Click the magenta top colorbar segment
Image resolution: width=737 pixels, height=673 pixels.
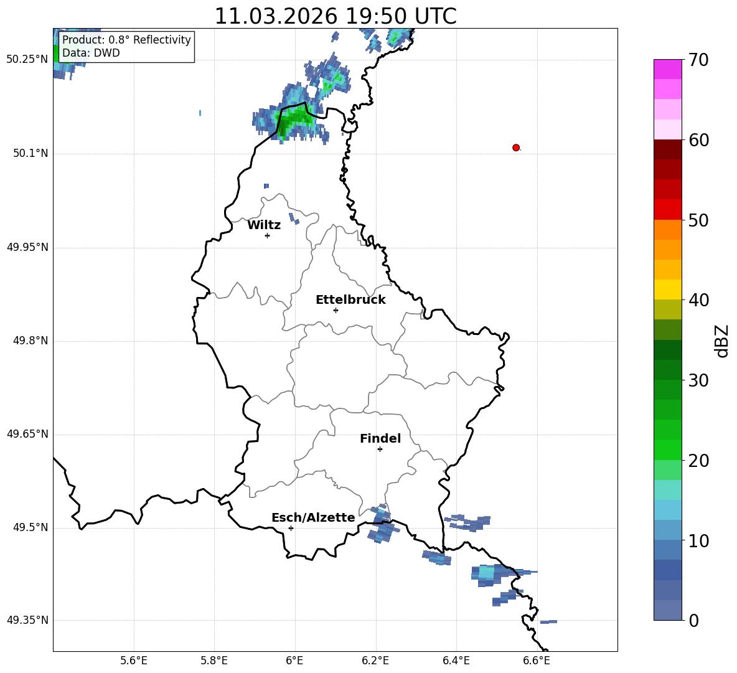point(667,69)
